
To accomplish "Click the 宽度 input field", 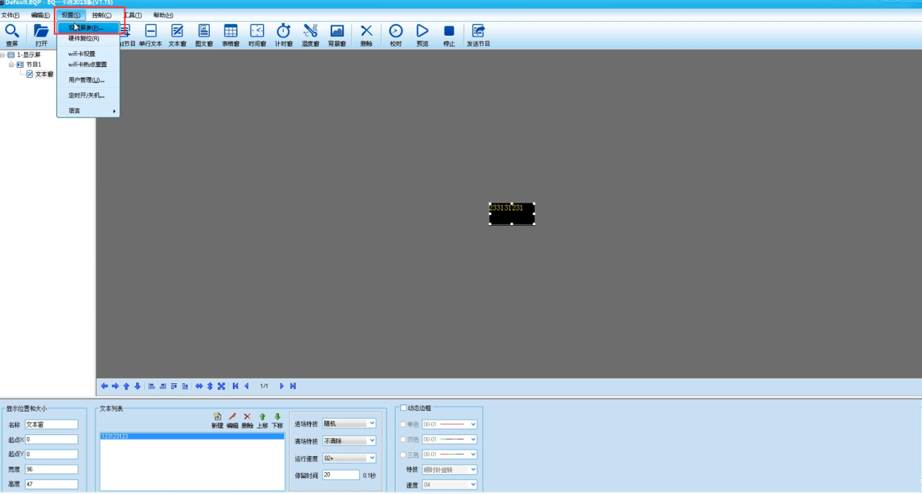I will click(x=51, y=469).
